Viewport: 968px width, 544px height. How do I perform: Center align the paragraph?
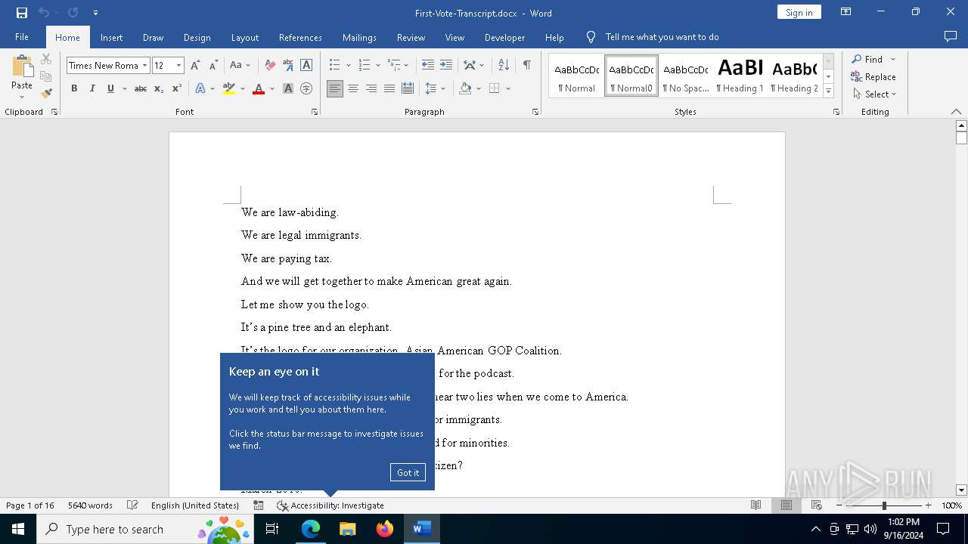[x=353, y=89]
